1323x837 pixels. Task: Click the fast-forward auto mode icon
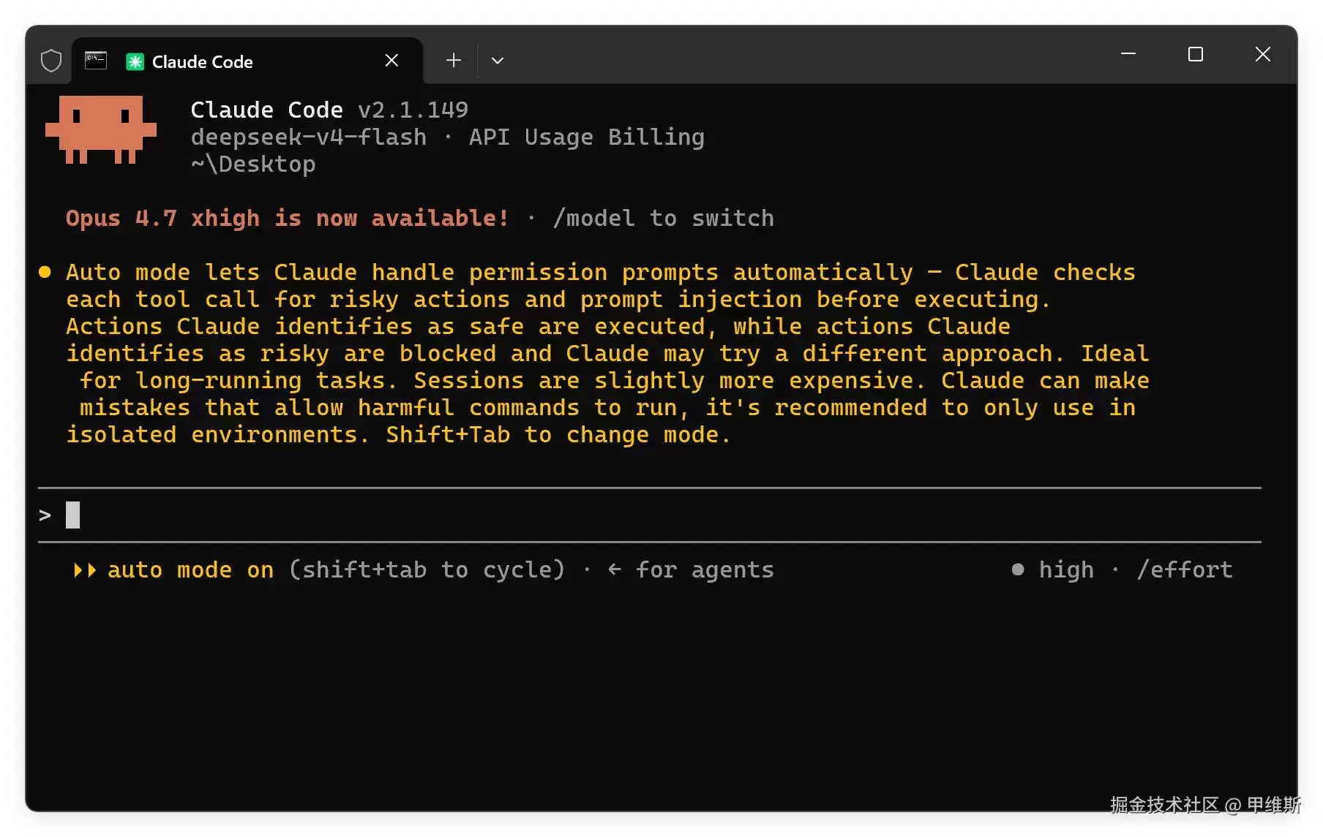tap(85, 570)
